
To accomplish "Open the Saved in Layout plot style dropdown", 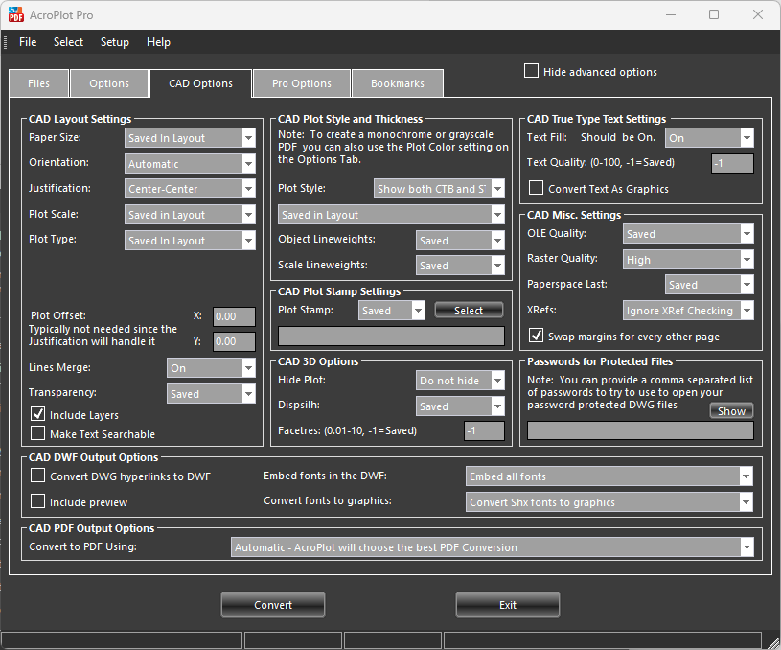I will coord(392,215).
